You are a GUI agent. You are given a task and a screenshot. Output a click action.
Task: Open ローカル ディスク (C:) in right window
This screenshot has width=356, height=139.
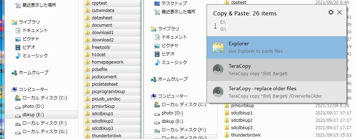(x=180, y=105)
